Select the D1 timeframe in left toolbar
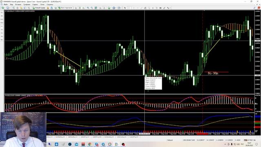This screenshot has height=147, width=261. tap(2, 33)
